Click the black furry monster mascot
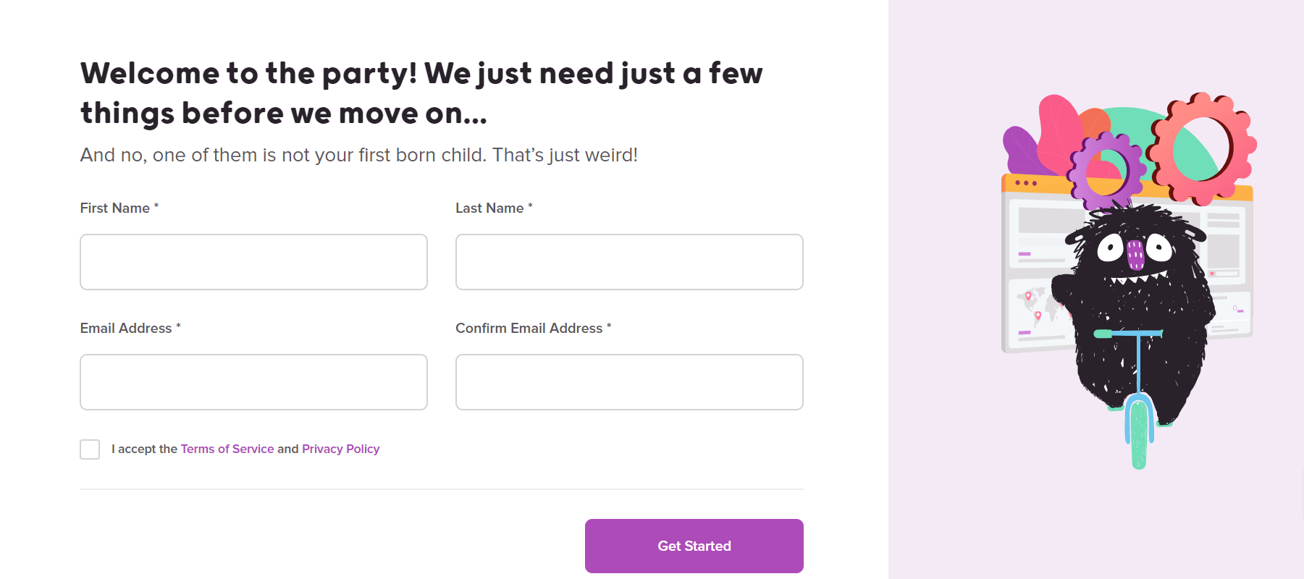 1144,304
